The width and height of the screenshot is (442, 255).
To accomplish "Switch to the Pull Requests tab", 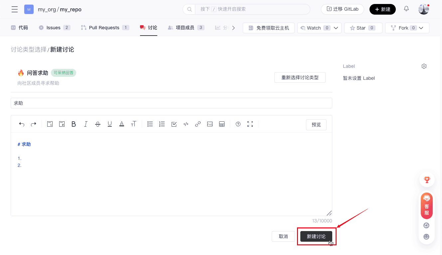I will (x=104, y=28).
